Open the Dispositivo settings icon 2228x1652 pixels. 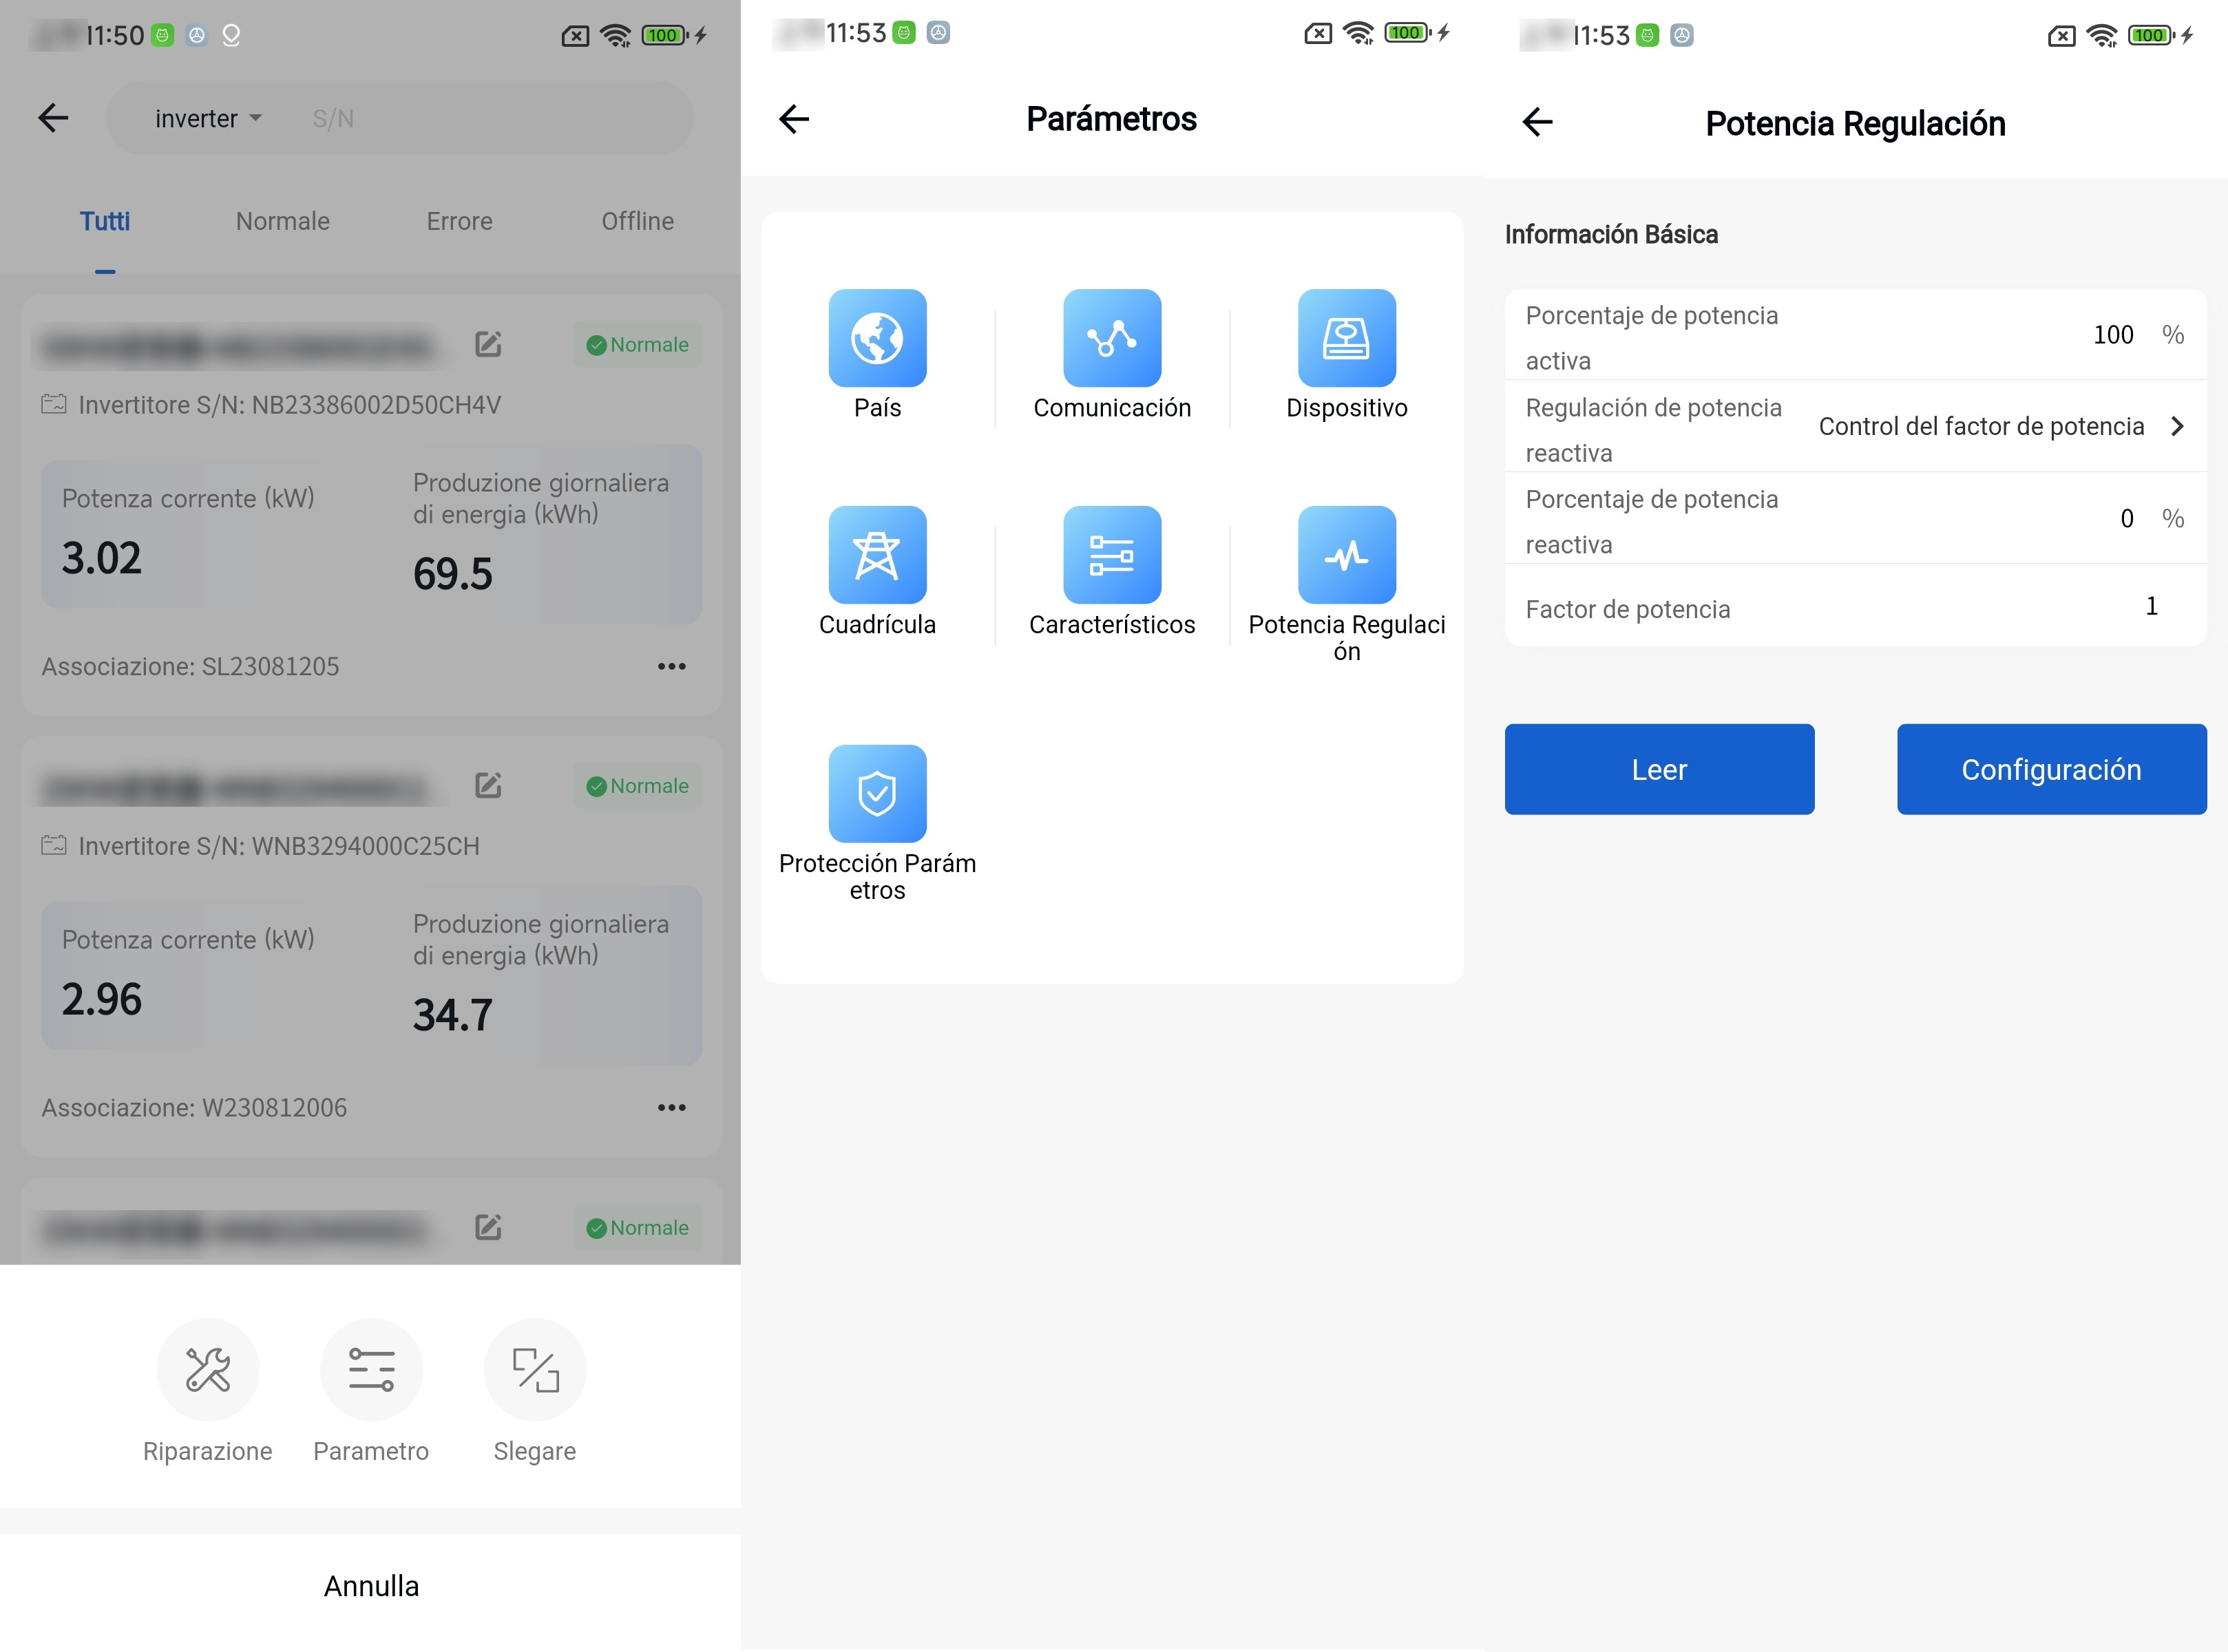(1346, 338)
